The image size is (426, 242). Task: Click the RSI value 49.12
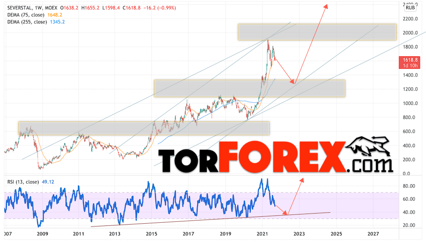pyautogui.click(x=48, y=182)
